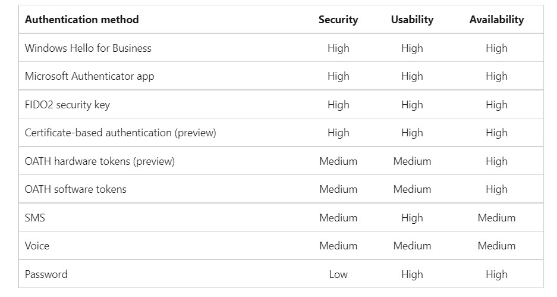
Task: Click OATH hardware tokens (preview) text
Action: pos(100,161)
